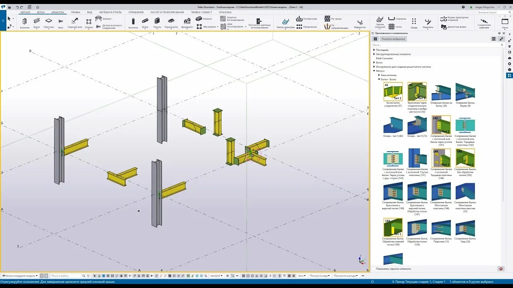The height and width of the screenshot is (288, 513).
Task: Expand the База колонны subgroup
Action: [x=379, y=75]
